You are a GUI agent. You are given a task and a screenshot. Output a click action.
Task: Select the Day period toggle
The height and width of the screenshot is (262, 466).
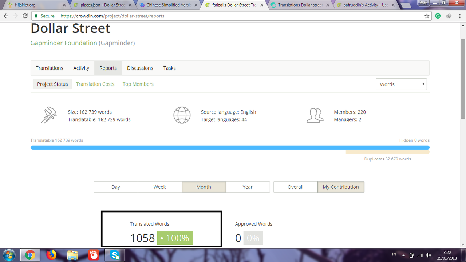pos(116,187)
